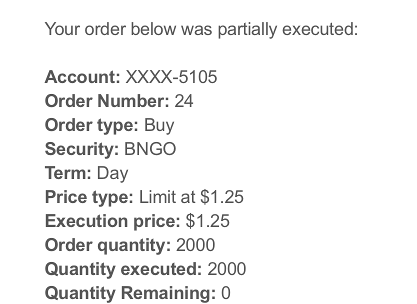This screenshot has width=417, height=304.
Task: Click the "Your order below was partially executed" heading
Action: coord(201,29)
